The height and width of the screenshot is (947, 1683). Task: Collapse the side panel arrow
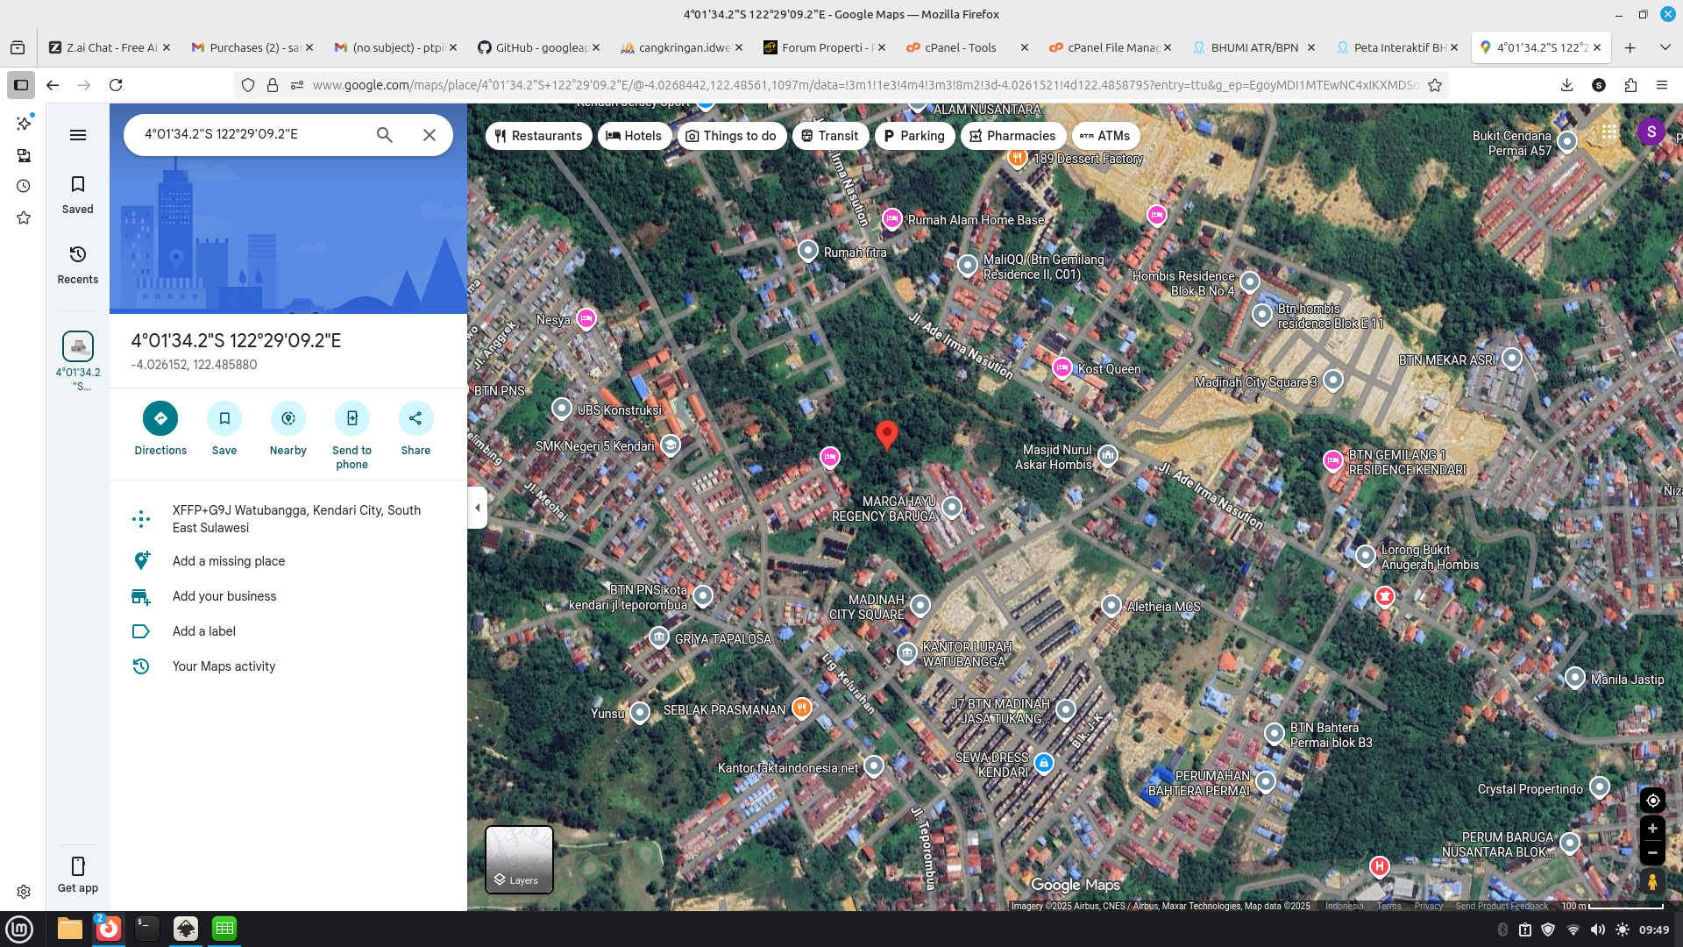click(477, 508)
